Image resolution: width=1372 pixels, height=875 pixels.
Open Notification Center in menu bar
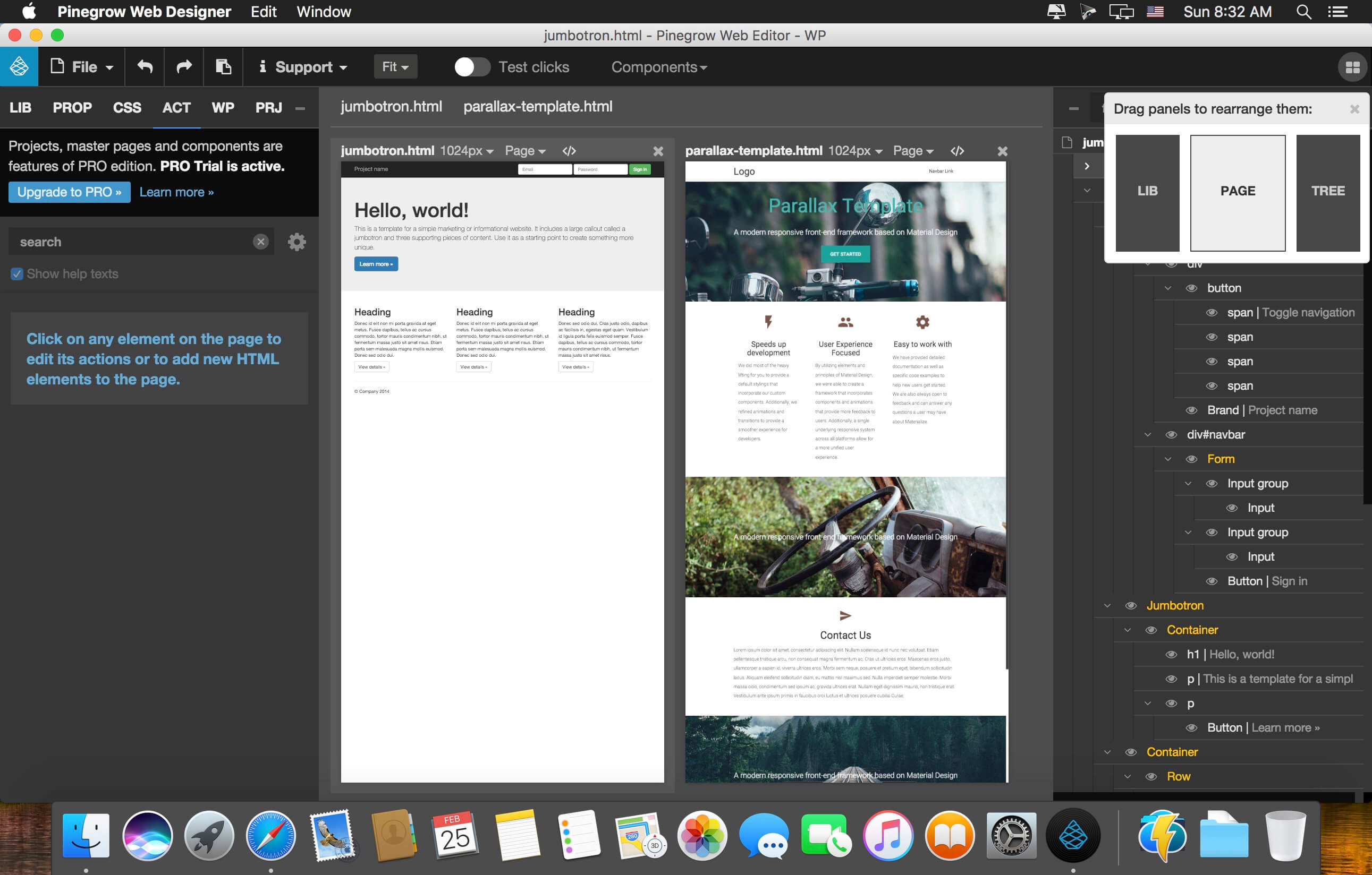(x=1337, y=12)
